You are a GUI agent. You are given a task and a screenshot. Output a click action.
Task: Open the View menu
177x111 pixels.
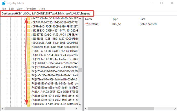tap(19, 9)
